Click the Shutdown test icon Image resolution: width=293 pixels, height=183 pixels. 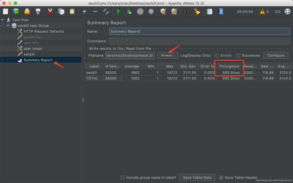(x=151, y=12)
